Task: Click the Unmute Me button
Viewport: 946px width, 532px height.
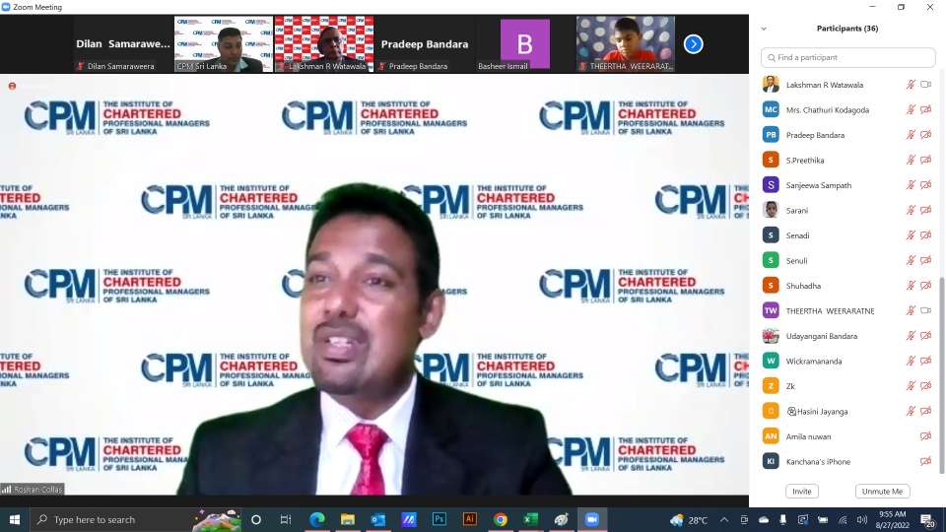Action: (882, 491)
